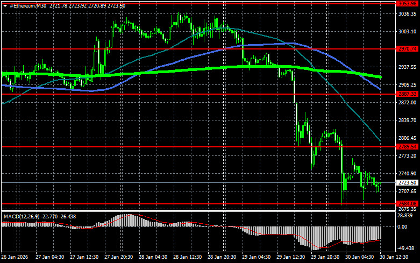This screenshot has height=263, width=420.
Task: Select the 2684.08 red price level label
Action: [x=407, y=203]
